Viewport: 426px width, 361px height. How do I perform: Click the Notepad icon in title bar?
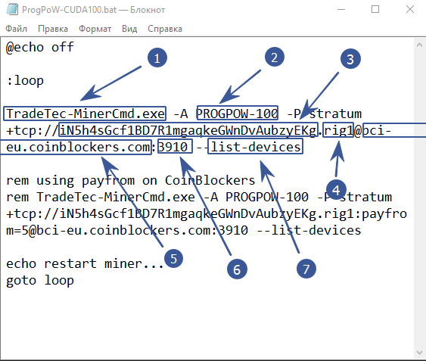coord(12,9)
